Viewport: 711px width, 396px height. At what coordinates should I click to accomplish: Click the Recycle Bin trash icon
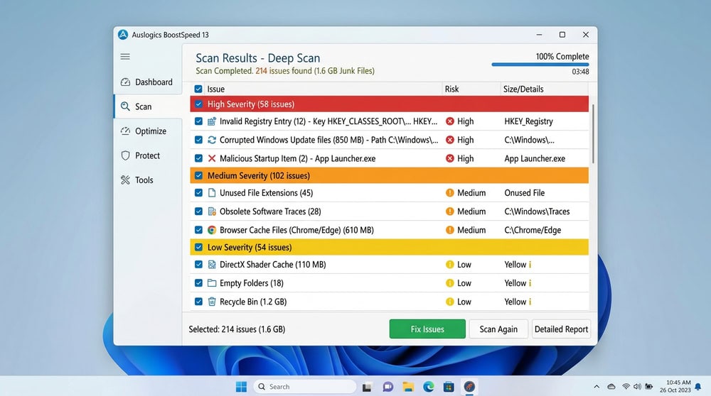coord(212,302)
